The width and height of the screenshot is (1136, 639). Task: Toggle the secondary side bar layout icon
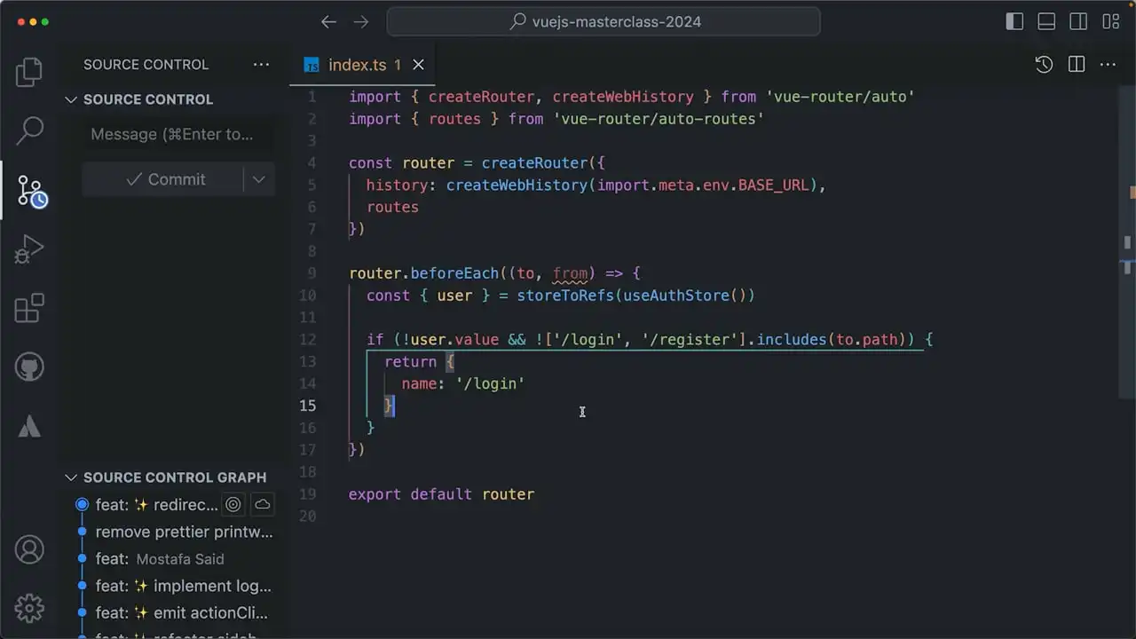tap(1078, 22)
